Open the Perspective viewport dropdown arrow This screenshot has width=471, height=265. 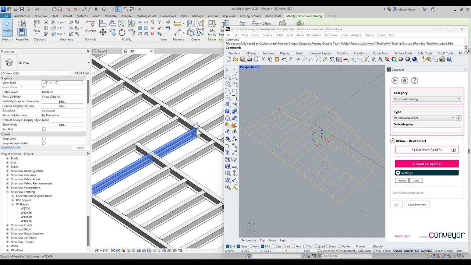(259, 67)
